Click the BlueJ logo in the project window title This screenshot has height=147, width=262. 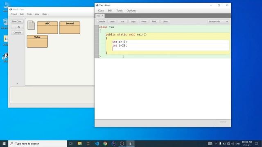click(11, 9)
